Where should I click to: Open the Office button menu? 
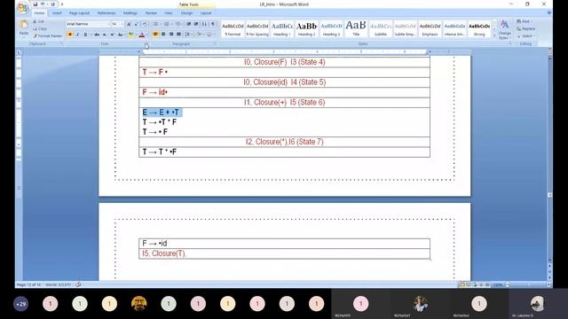coord(22,7)
